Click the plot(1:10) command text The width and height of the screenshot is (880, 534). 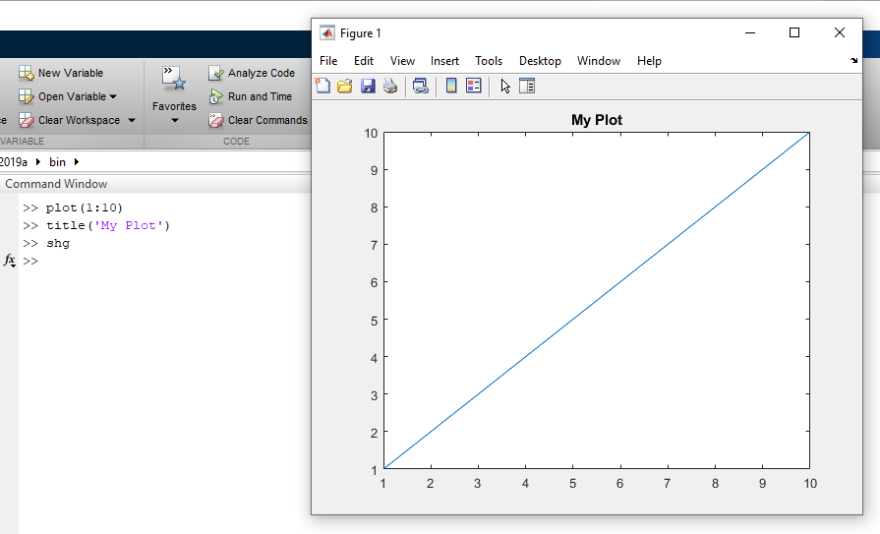(x=85, y=208)
